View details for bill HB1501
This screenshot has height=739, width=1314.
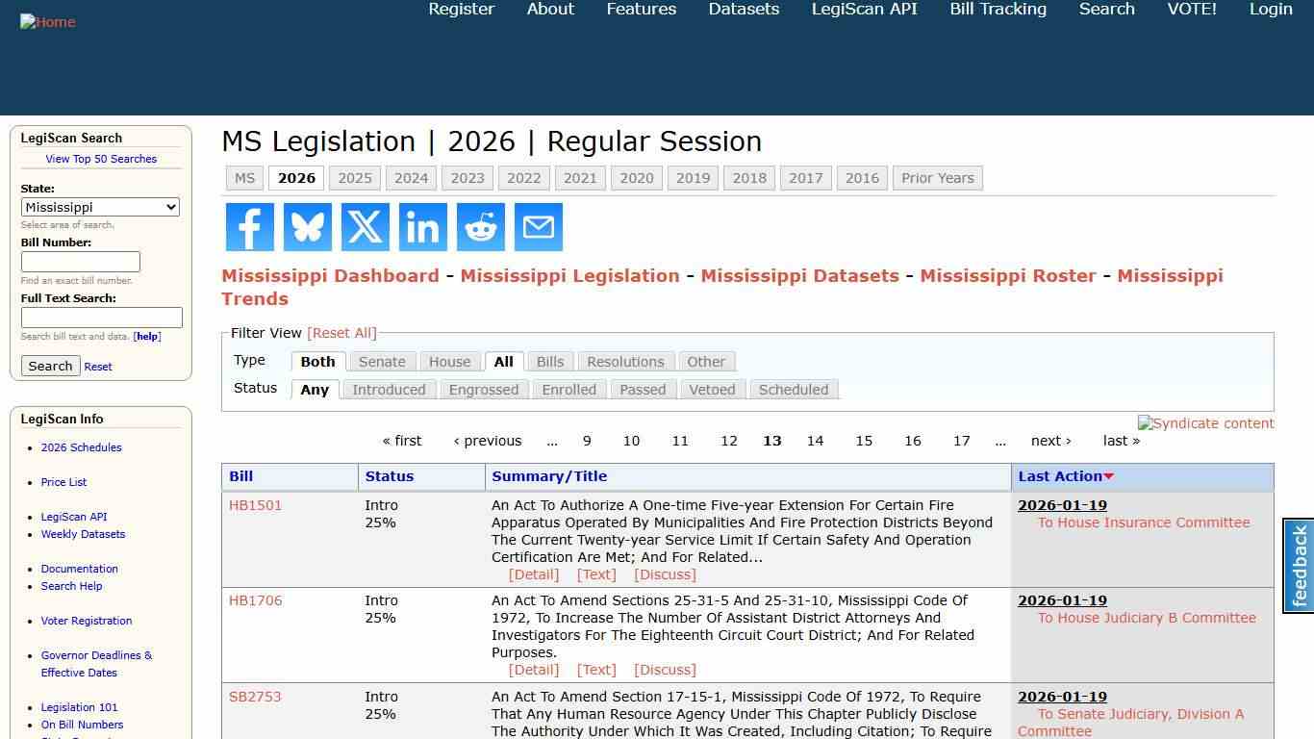[533, 574]
